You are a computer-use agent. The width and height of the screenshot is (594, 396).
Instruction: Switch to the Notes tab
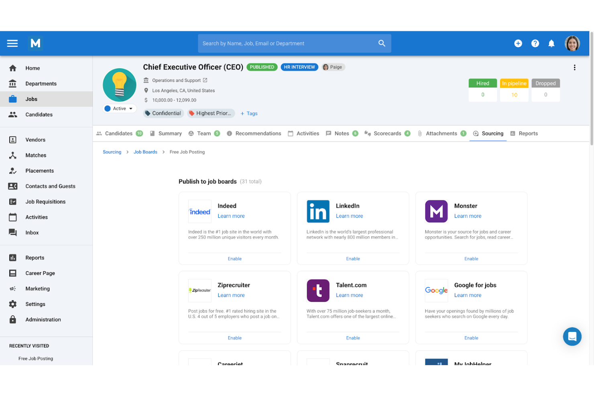tap(342, 134)
